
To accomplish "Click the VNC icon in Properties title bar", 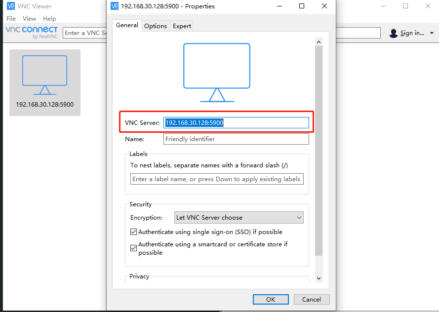I will click(x=115, y=6).
